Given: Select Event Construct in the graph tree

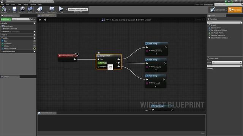Looking at the screenshot, I should tap(11, 29).
